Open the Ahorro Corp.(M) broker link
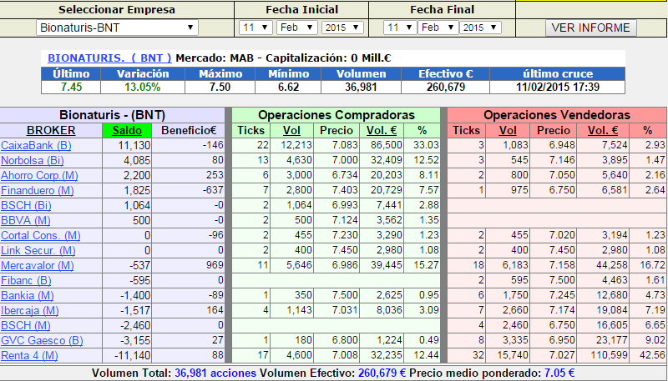The height and width of the screenshot is (381, 668). (x=39, y=176)
